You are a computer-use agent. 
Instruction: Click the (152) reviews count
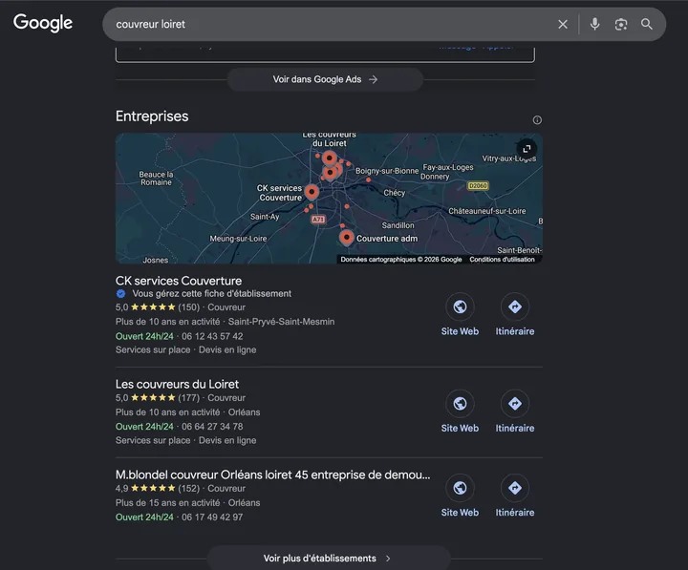click(x=188, y=489)
